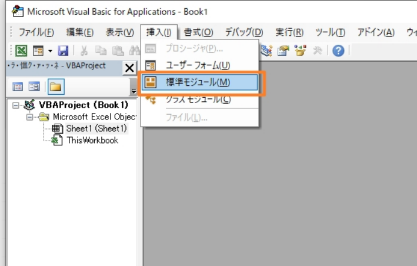Click the Find binoculars icon
The image size is (417, 266).
coord(135,51)
